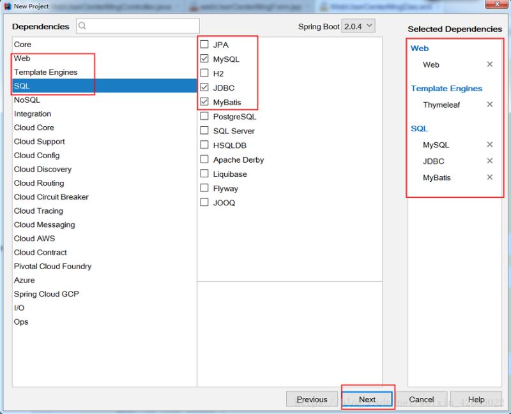Click the search magnifier icon
511x414 pixels.
[x=82, y=26]
